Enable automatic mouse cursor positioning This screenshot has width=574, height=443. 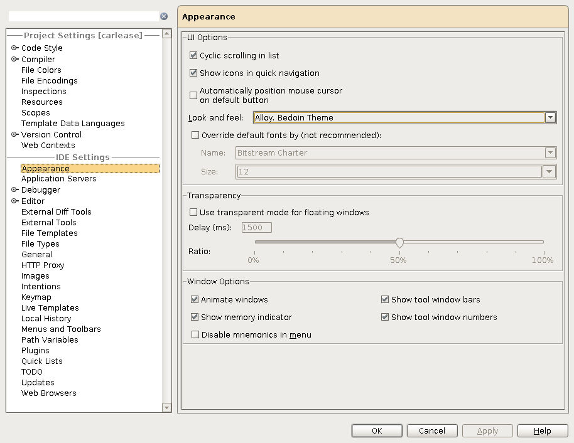click(x=193, y=95)
